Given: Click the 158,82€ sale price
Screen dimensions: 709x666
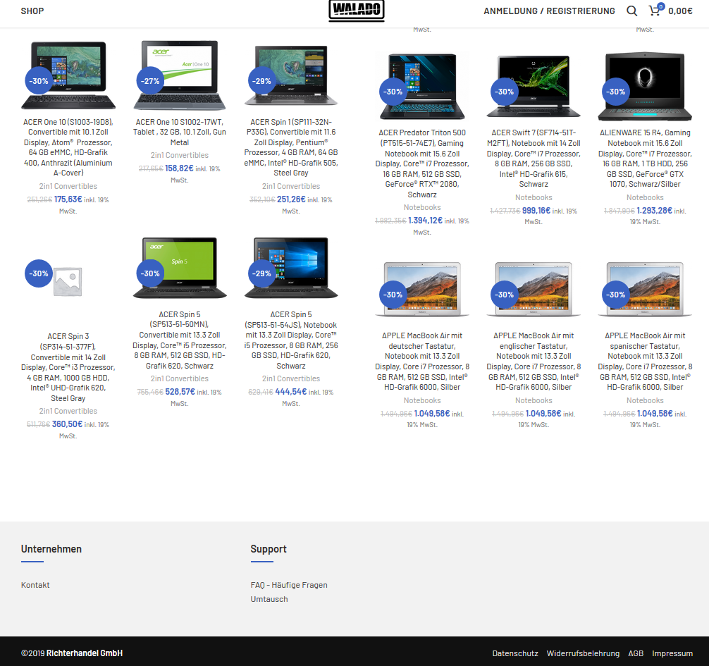Looking at the screenshot, I should pyautogui.click(x=179, y=168).
